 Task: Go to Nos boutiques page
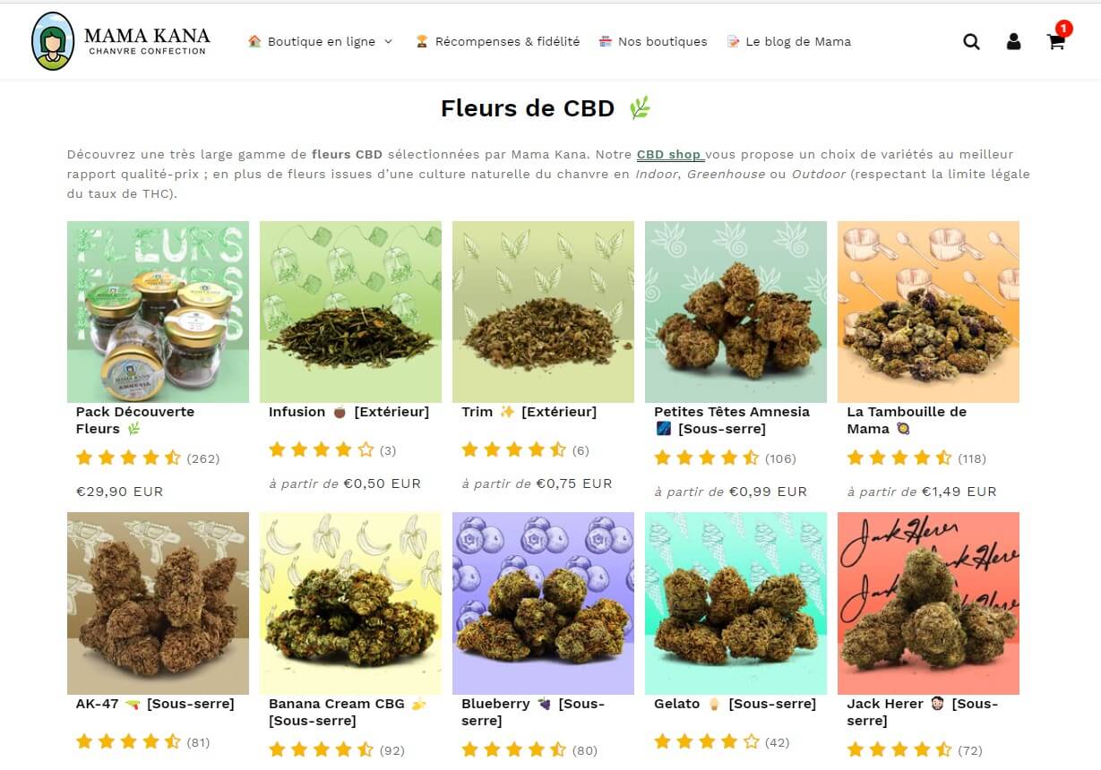[662, 41]
